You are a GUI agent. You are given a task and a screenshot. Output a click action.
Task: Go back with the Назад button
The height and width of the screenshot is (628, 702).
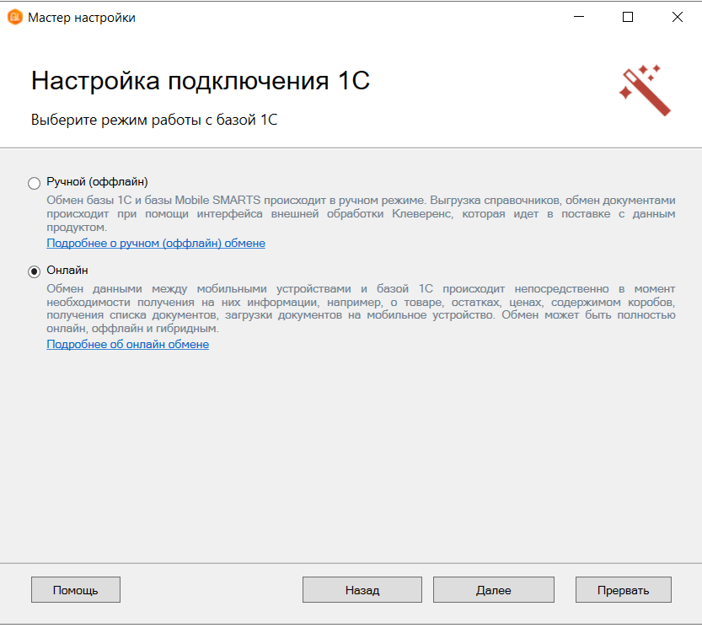(362, 589)
